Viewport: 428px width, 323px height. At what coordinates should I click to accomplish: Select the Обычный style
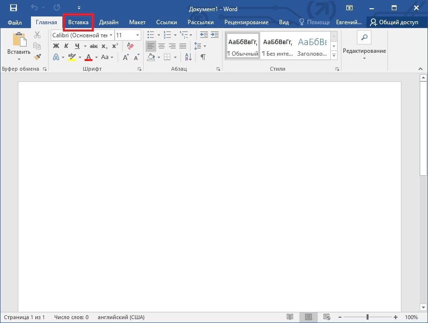pos(243,46)
